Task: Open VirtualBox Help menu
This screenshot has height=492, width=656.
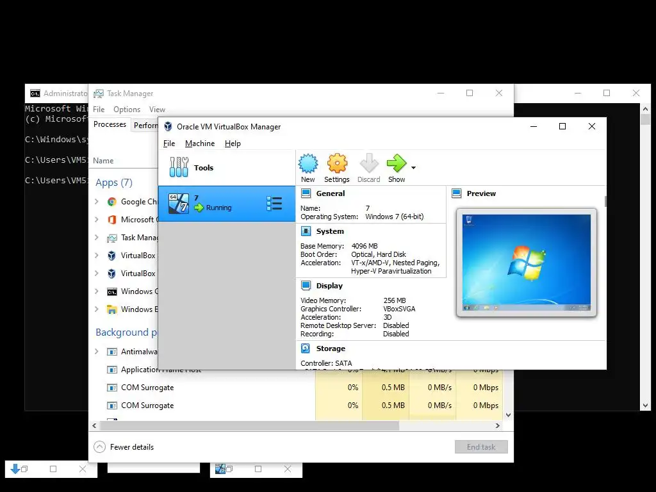Action: coord(233,143)
